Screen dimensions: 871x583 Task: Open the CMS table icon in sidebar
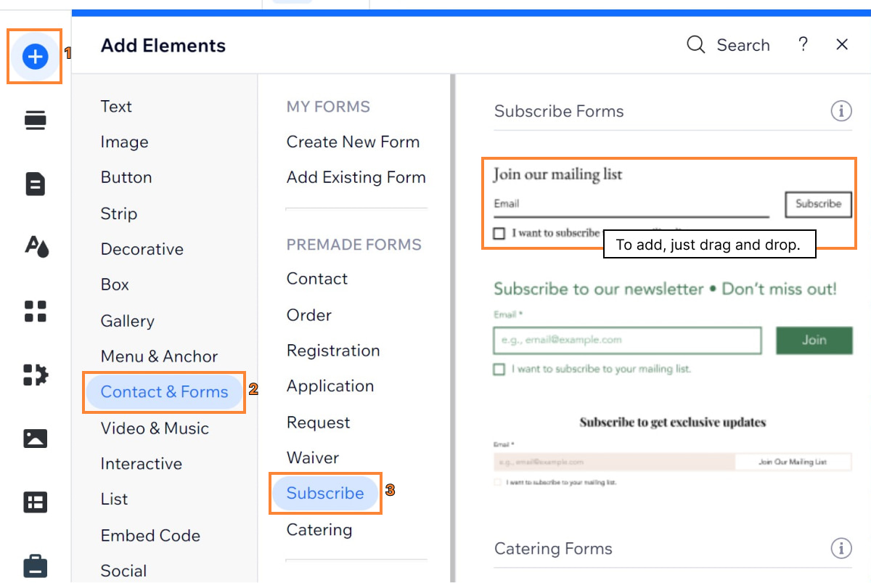coord(35,502)
